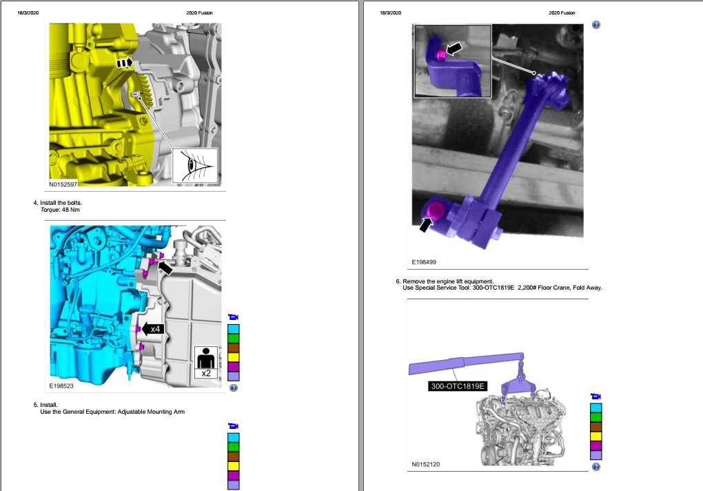Click the inset close-up in the E198499 photo

(x=453, y=61)
